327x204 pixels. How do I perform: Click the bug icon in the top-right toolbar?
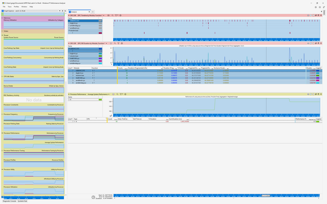coord(320,7)
